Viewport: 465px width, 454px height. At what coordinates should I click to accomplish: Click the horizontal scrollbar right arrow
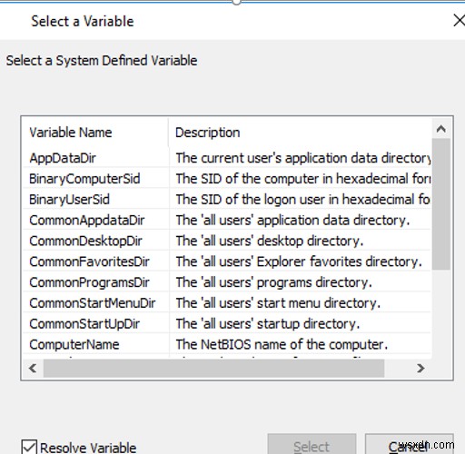click(420, 369)
